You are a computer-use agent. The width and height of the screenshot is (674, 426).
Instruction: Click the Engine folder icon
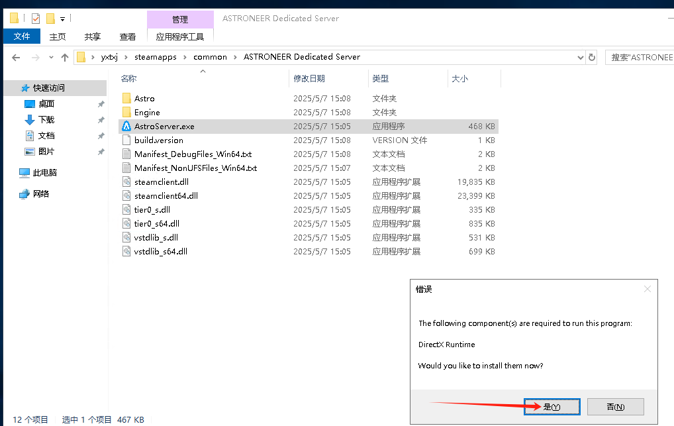[x=126, y=113]
